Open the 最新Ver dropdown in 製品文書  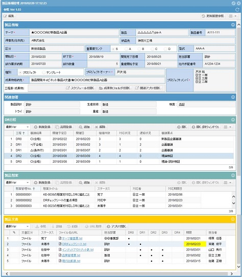(x=17, y=226)
